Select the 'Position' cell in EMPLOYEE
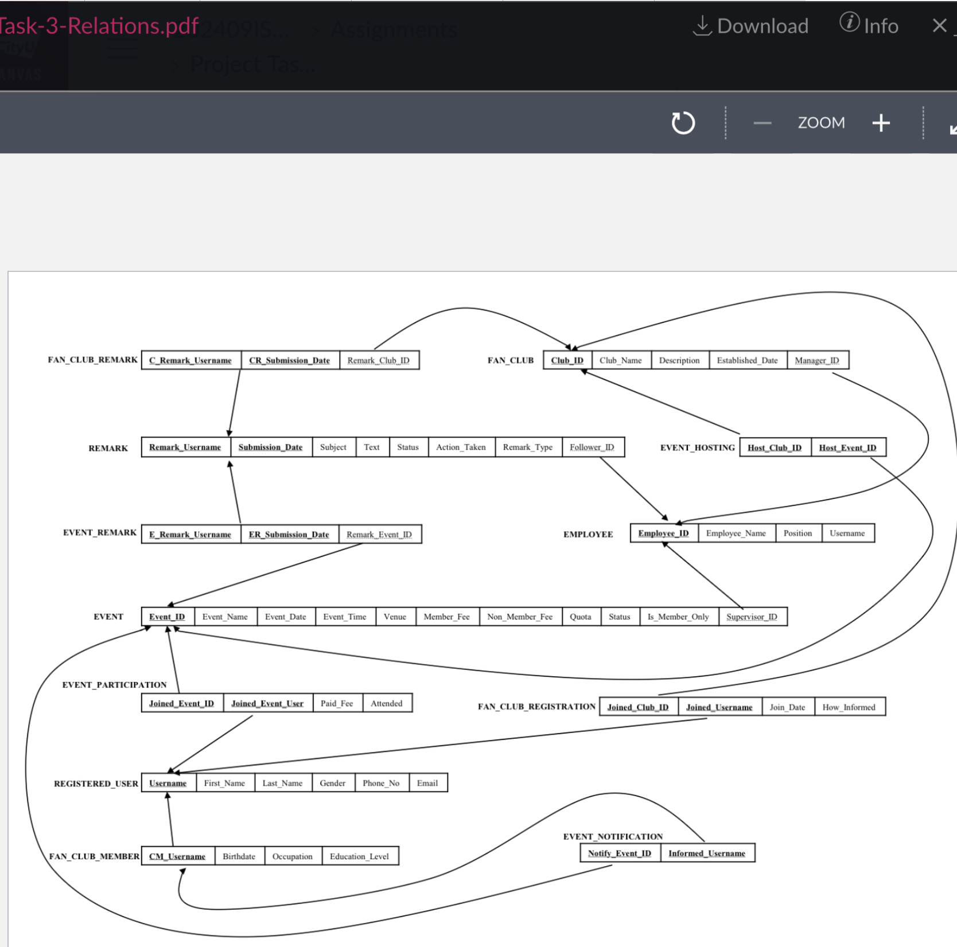Screen dimensions: 957x947 (x=798, y=533)
